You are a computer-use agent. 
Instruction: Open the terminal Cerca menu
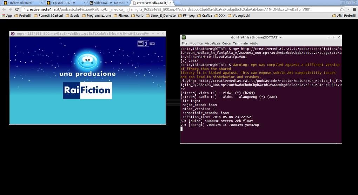226,43
